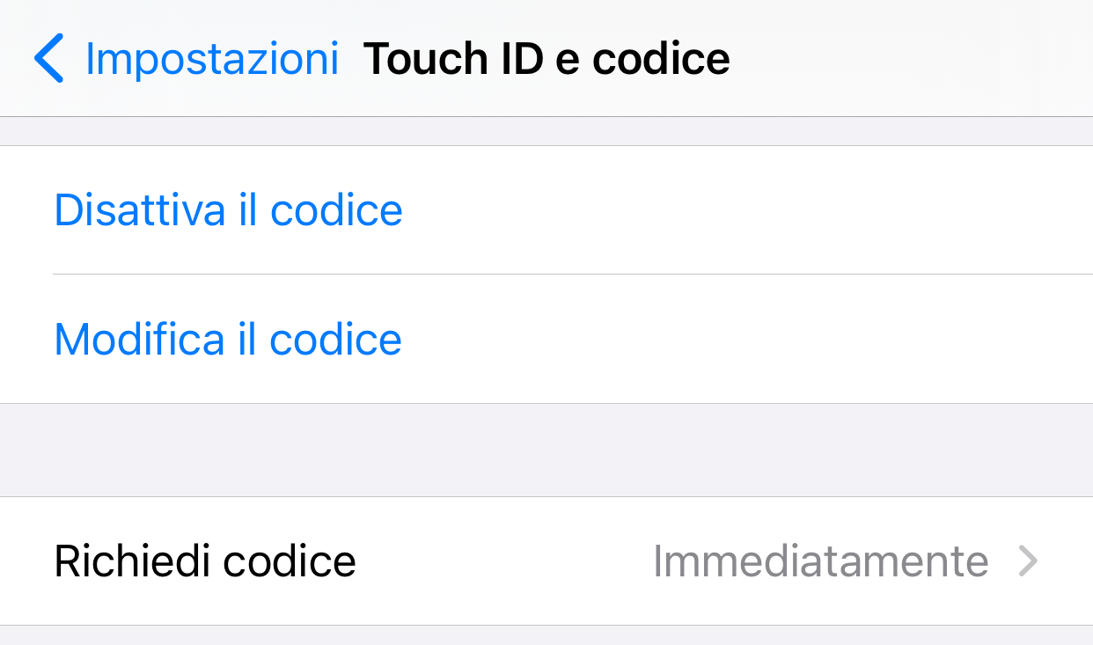Click the 'Touch ID e codice' title
This screenshot has height=645, width=1093.
pos(546,59)
